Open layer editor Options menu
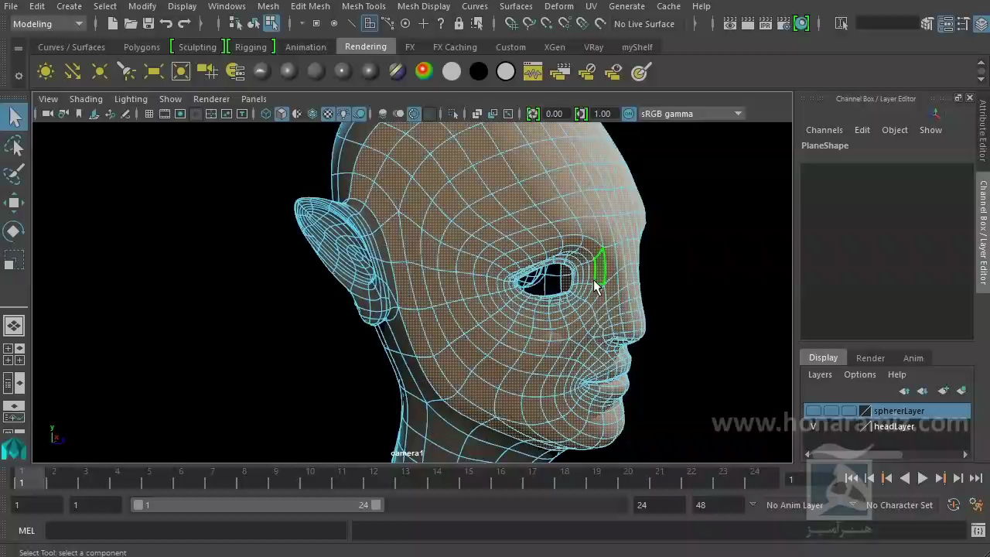 [x=859, y=374]
